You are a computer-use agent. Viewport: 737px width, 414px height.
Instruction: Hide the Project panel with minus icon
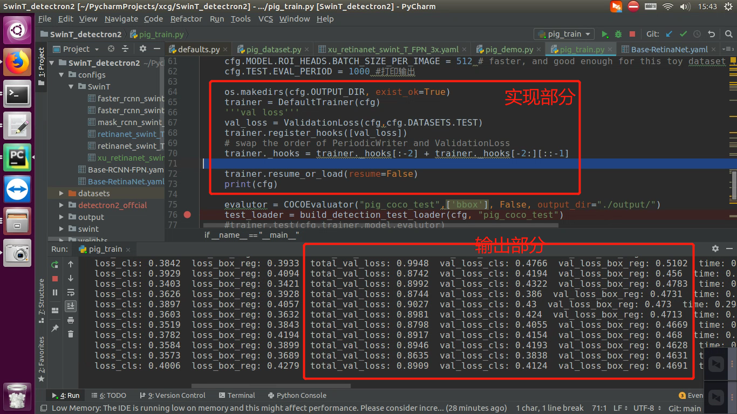tap(156, 49)
